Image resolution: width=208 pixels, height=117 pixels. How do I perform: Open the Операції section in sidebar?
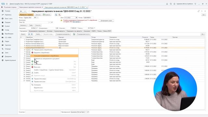point(7,49)
